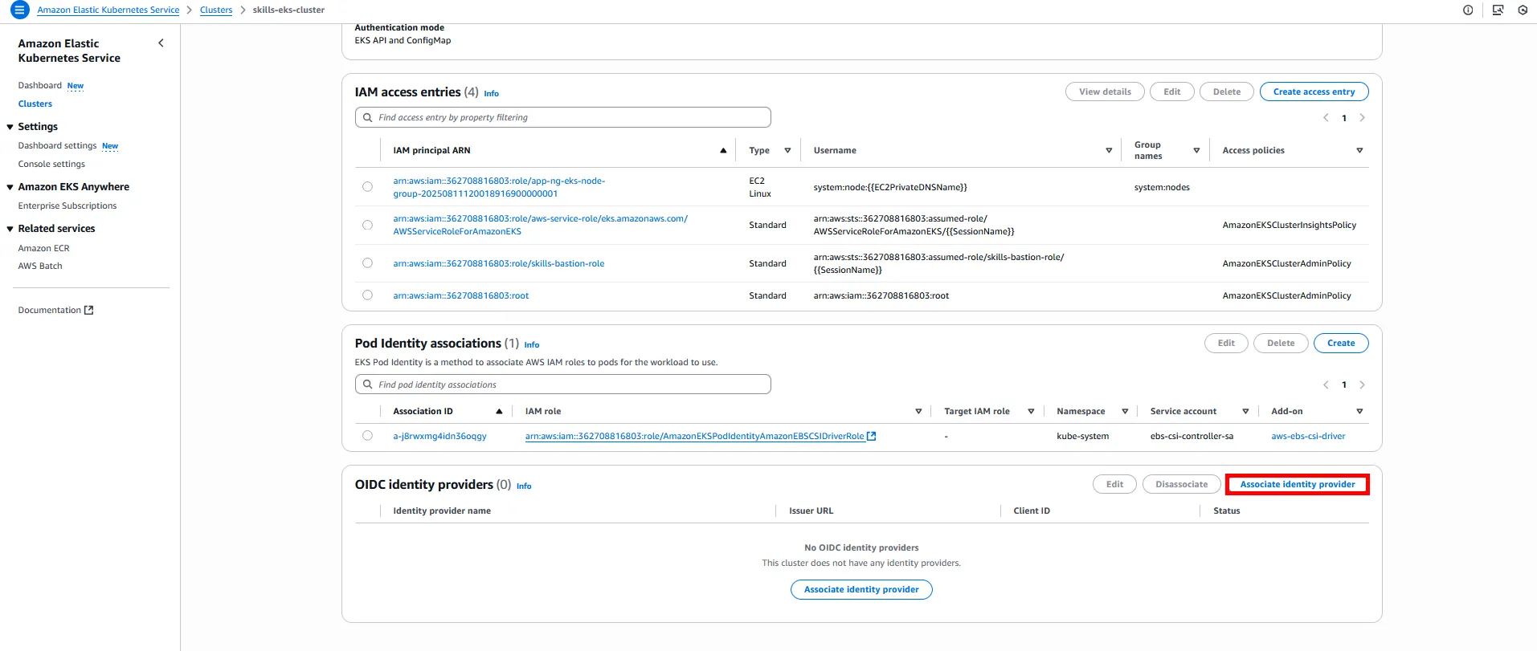Select the a-j8rwxmg4idn36oqgy association radio button
The width and height of the screenshot is (1537, 651).
[x=367, y=436]
